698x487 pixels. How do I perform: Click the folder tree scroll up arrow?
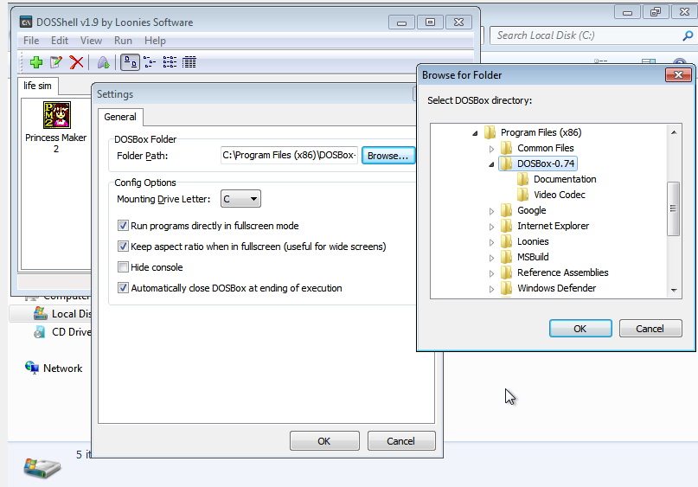click(674, 132)
